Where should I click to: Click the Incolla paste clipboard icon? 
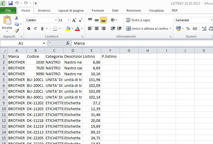tap(7, 20)
